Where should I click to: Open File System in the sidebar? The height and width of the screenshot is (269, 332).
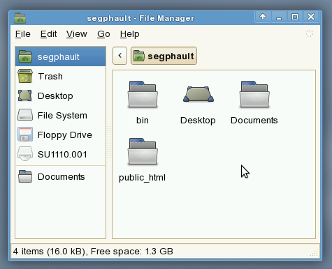coord(61,115)
